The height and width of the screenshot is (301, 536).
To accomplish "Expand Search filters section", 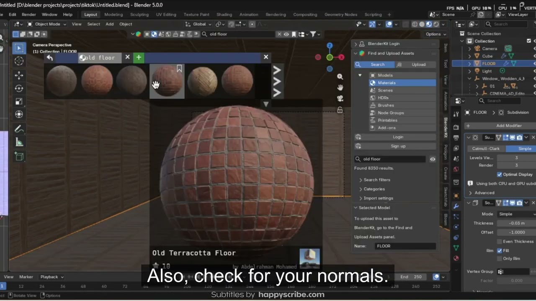I will coord(377,180).
